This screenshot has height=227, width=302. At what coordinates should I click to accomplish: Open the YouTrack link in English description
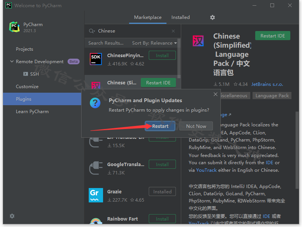[206, 170]
